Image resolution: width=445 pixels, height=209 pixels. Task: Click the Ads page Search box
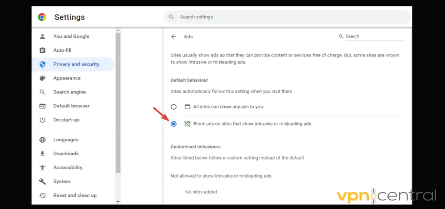[x=374, y=36]
